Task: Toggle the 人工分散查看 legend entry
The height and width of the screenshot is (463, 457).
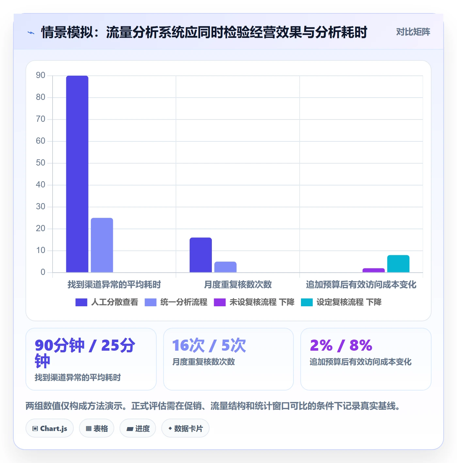Action: coord(107,302)
